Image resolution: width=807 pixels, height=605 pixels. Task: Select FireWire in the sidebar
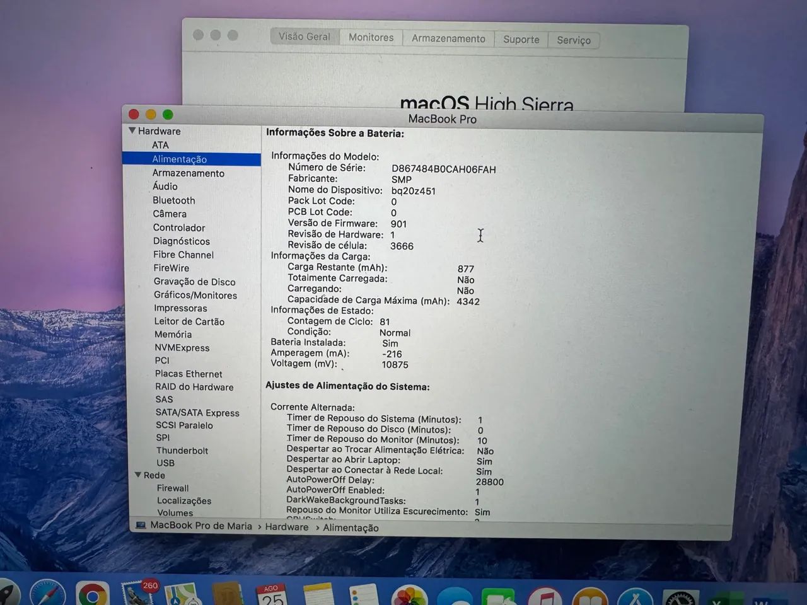(171, 268)
